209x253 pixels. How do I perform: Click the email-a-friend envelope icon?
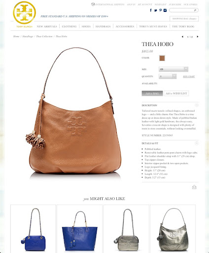[194, 187]
